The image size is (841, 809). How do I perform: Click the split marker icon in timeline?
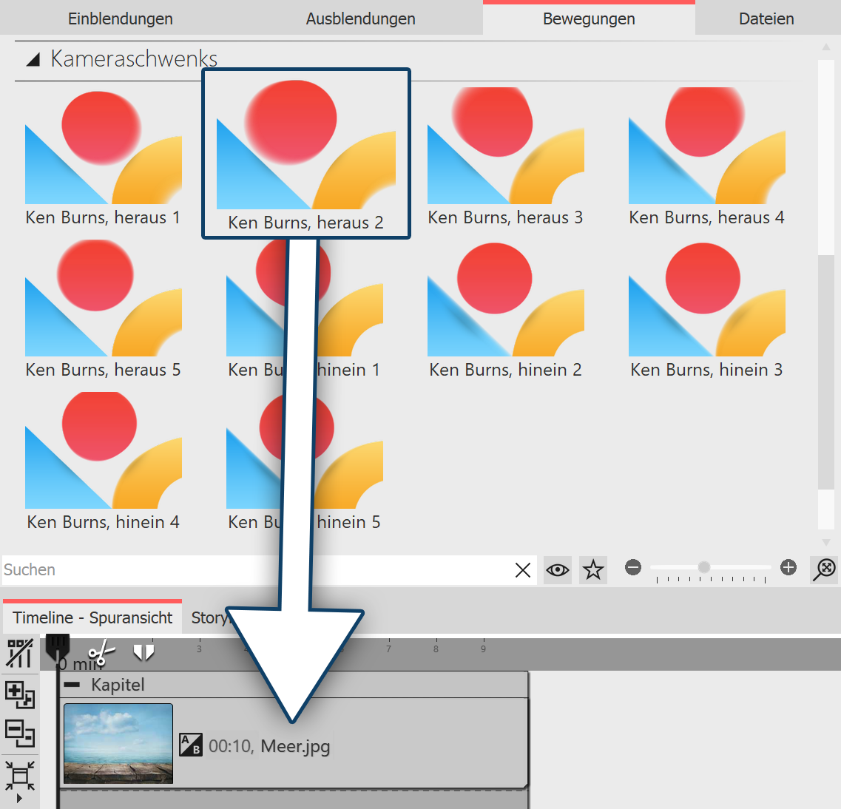pos(143,652)
